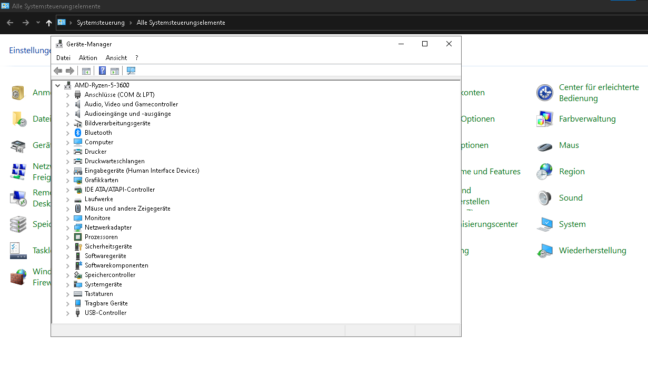
Task: Select the Bluetooth device category icon
Action: point(78,133)
